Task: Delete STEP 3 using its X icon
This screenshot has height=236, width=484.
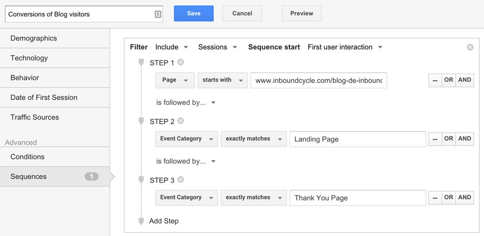Action: [181, 180]
